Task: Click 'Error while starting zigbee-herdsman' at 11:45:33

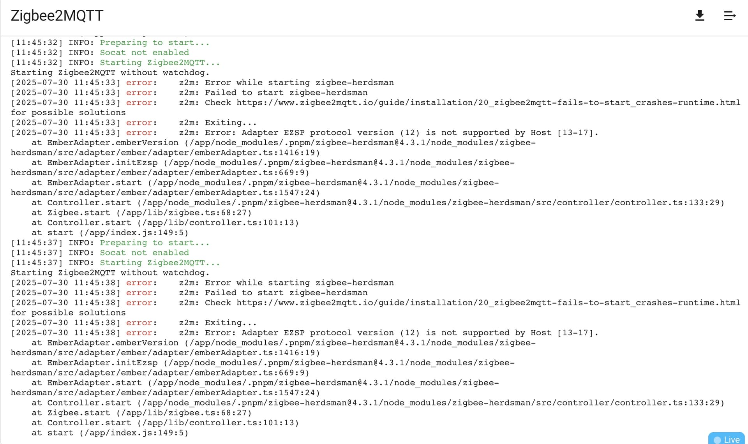Action: tap(299, 83)
